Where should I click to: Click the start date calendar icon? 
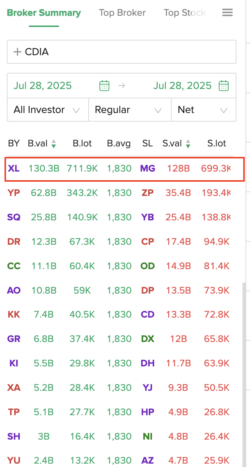[x=104, y=86]
